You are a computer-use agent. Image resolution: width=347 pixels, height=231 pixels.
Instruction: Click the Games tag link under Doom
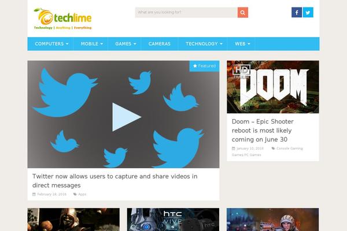(238, 155)
